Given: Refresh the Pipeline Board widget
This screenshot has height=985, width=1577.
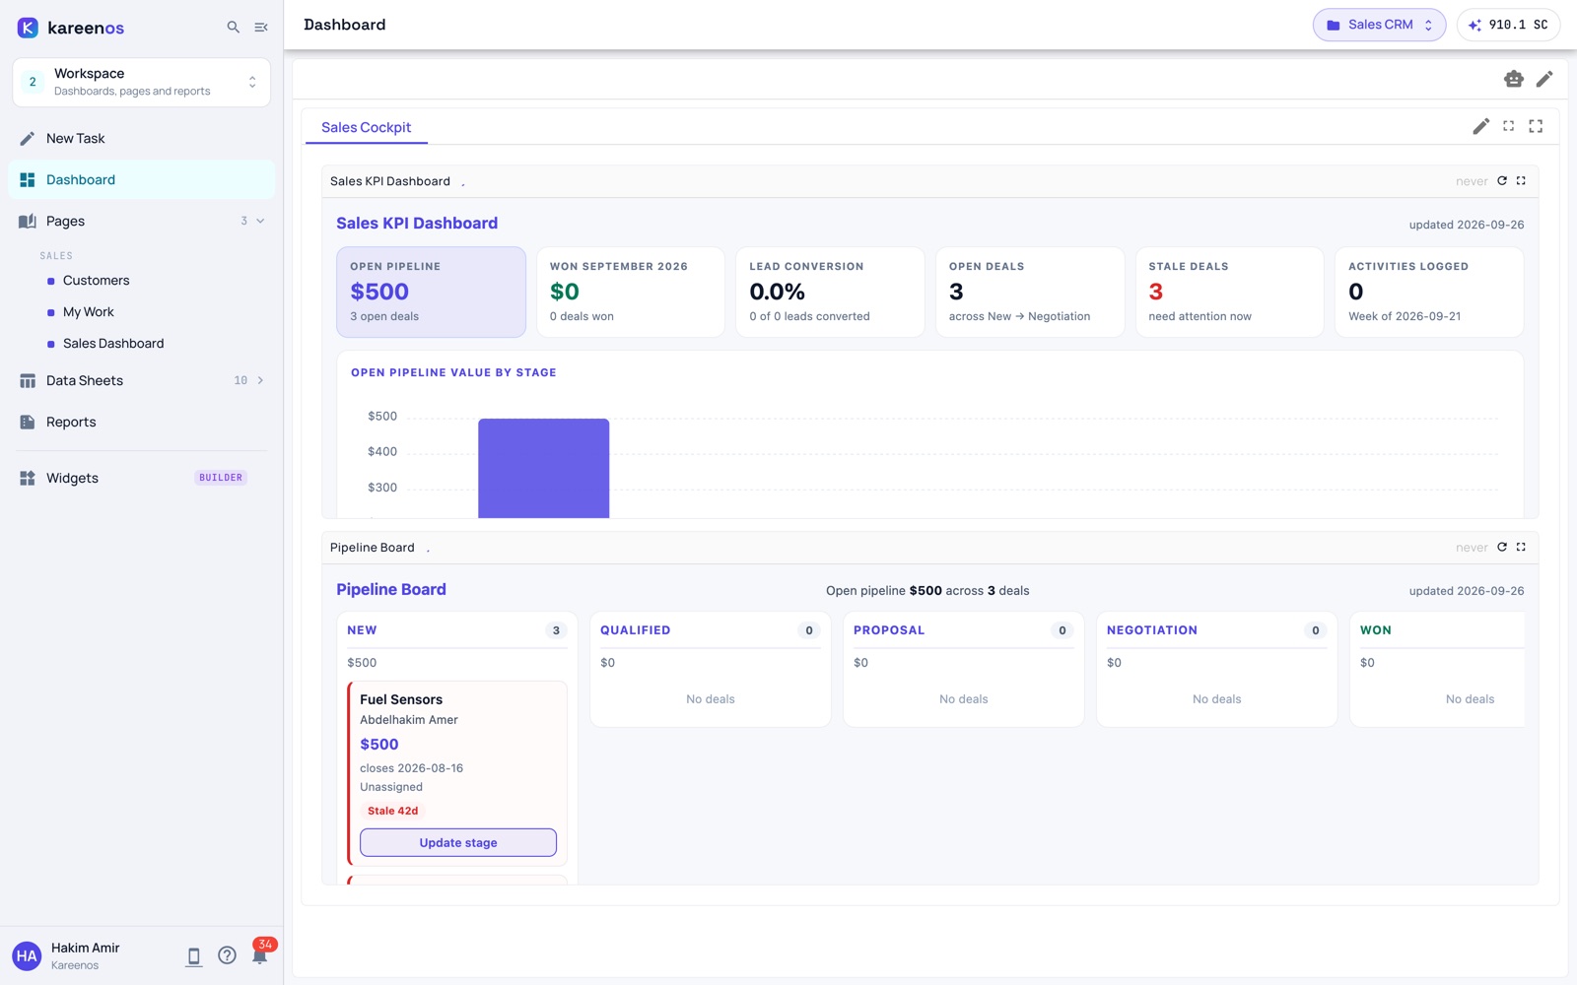Looking at the screenshot, I should 1502,548.
